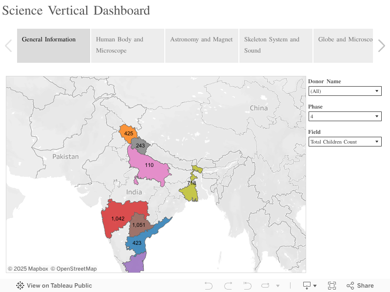Open the OpenStreetMap attribution link
Image resolution: width=390 pixels, height=292 pixels.
(74, 269)
